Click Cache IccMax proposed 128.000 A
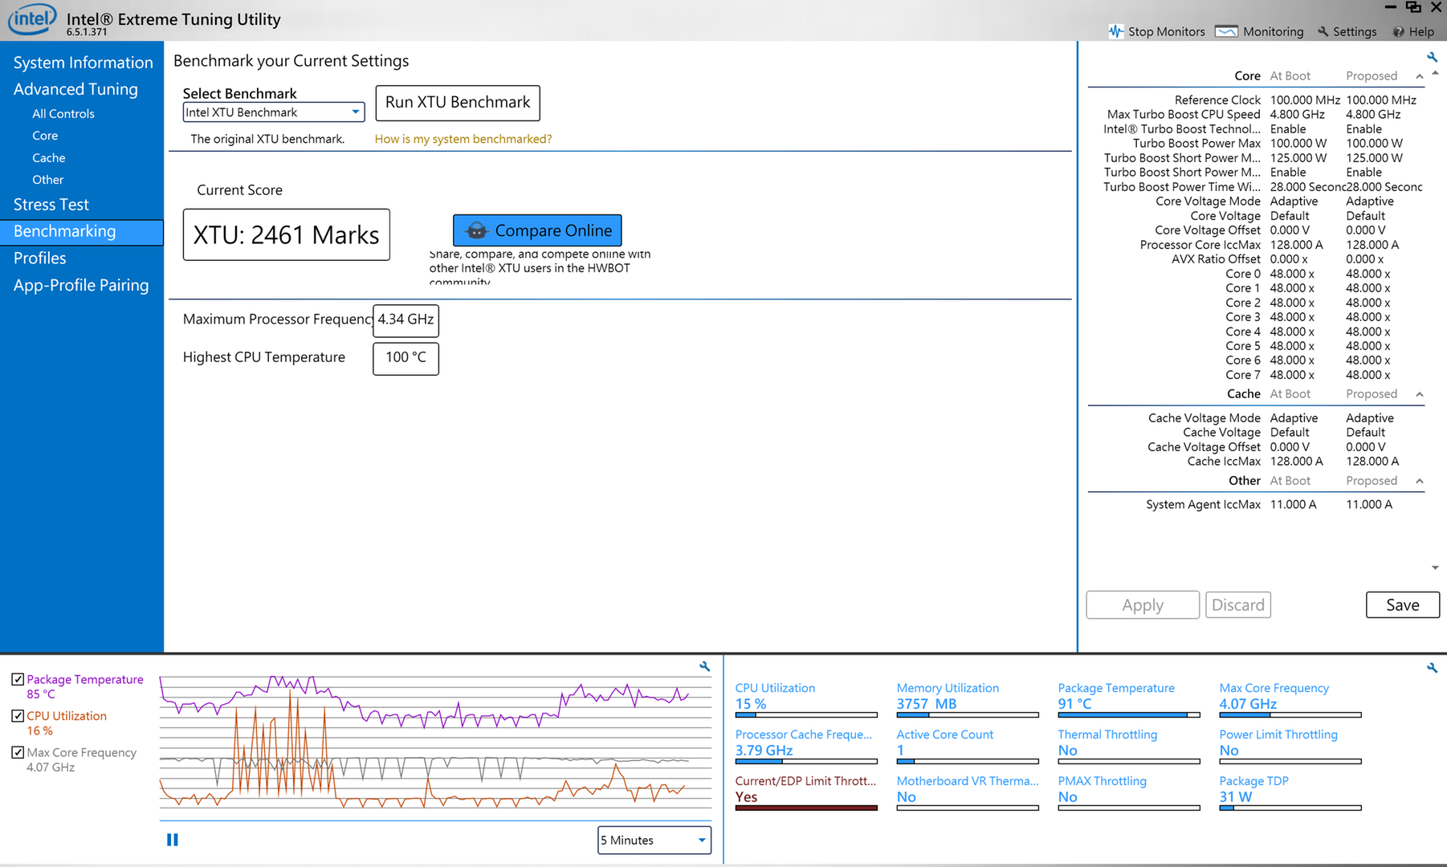The height and width of the screenshot is (867, 1447). tap(1372, 462)
